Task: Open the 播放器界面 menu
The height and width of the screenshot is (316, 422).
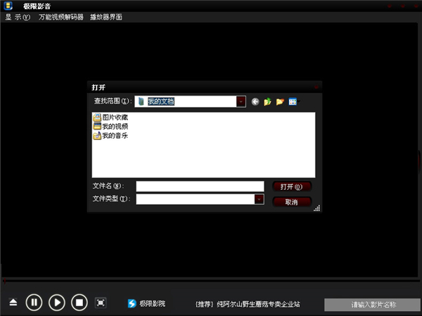Action: click(106, 17)
